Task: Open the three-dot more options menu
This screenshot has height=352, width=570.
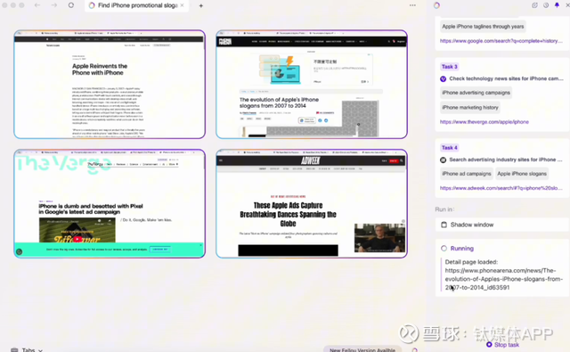Action: point(412,5)
